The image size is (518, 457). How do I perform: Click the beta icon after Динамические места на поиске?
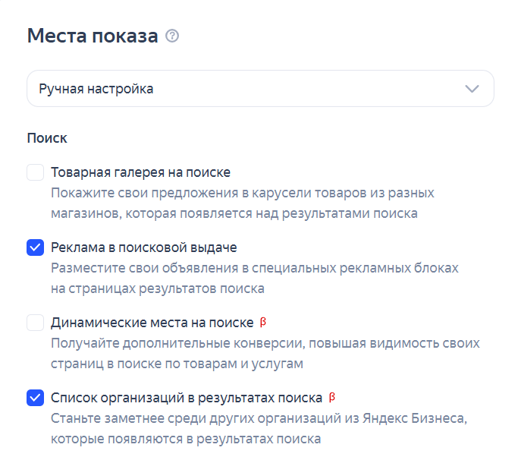[263, 322]
